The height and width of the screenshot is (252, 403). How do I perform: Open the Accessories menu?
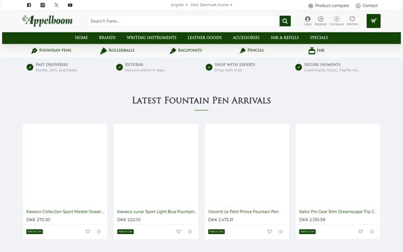246,38
